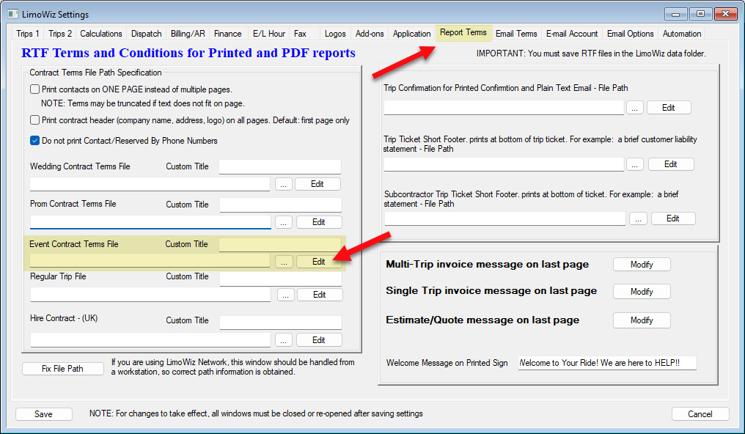This screenshot has height=434, width=745.
Task: Browse for Hire Contract (UK) file
Action: point(284,340)
